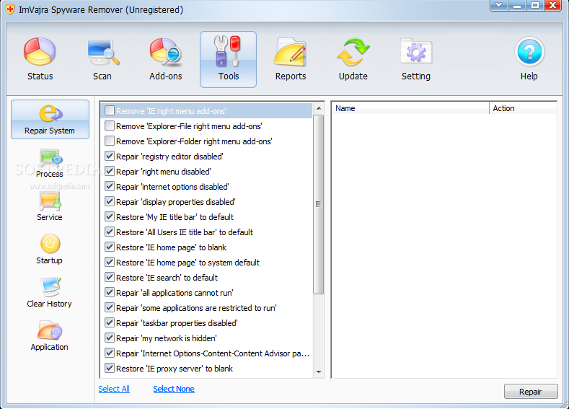569x409 pixels.
Task: Open the Reports folder icon
Action: click(290, 52)
